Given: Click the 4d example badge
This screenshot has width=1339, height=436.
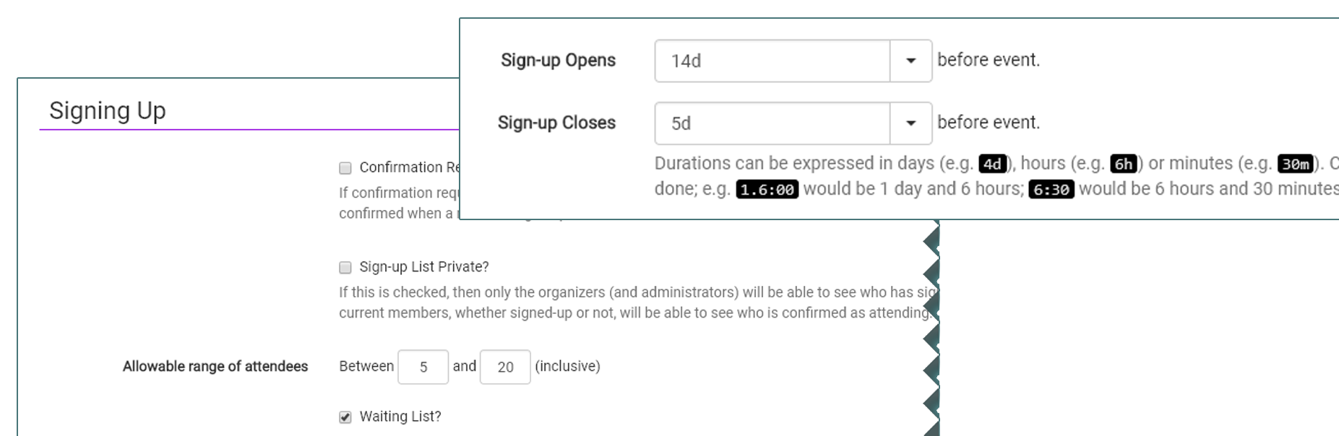Looking at the screenshot, I should click(x=992, y=164).
